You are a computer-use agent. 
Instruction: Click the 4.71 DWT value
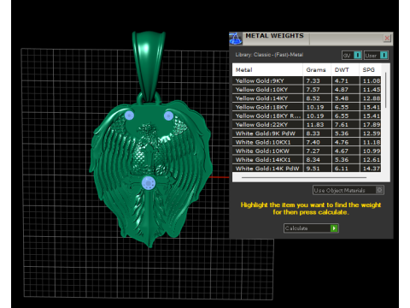(x=341, y=81)
